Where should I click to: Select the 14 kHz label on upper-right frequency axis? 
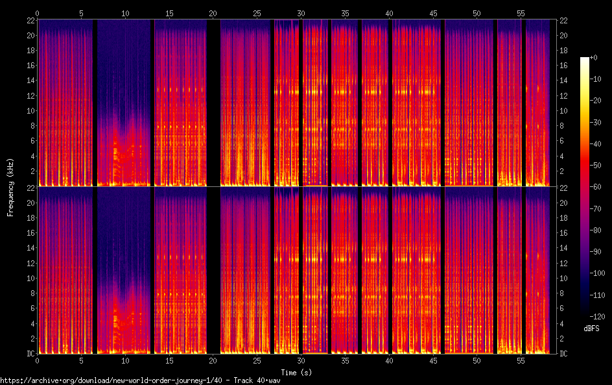pyautogui.click(x=563, y=81)
